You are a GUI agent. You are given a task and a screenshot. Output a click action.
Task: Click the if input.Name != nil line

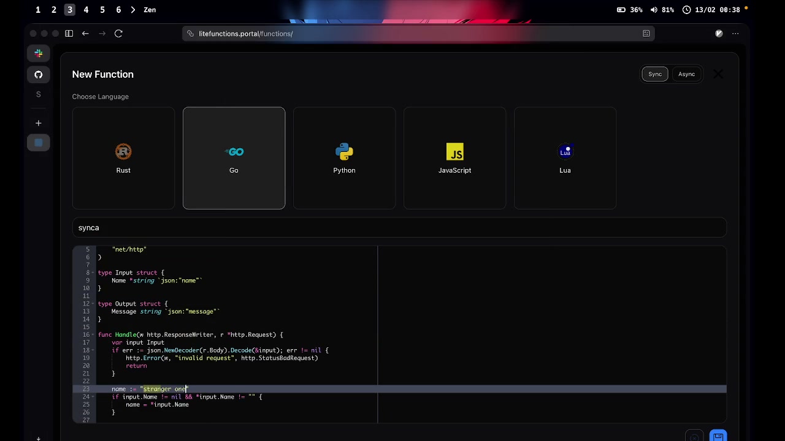(x=186, y=397)
